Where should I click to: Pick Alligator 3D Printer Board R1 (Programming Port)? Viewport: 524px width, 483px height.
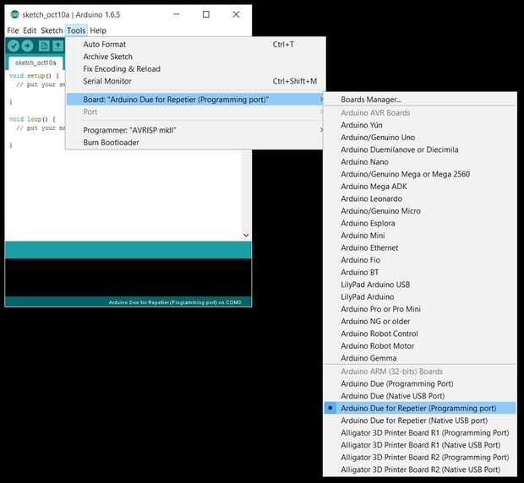pyautogui.click(x=420, y=433)
